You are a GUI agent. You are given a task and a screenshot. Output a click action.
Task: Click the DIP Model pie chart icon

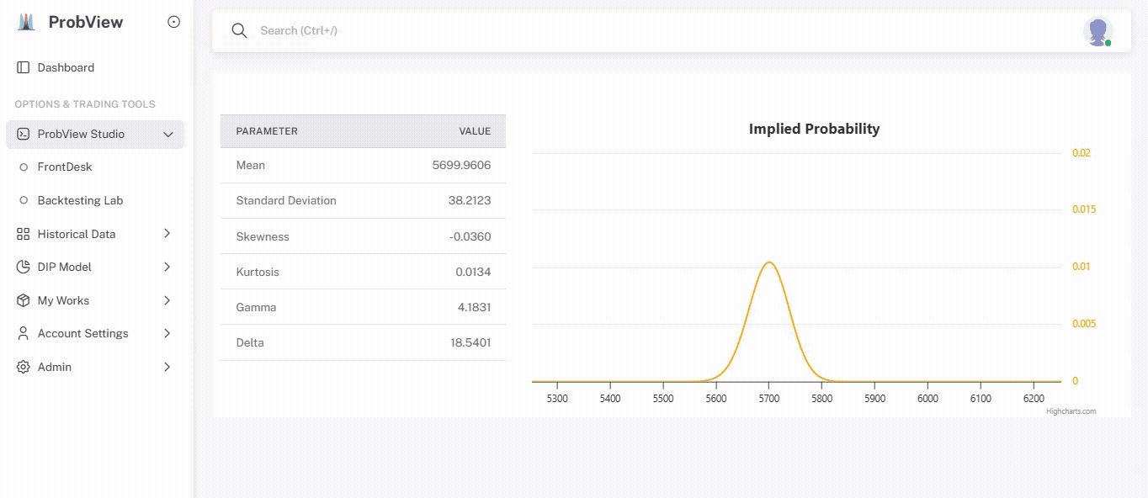pos(23,267)
